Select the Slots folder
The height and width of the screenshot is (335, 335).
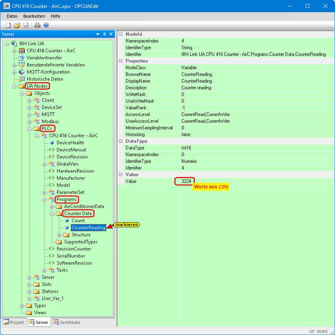pos(46,284)
